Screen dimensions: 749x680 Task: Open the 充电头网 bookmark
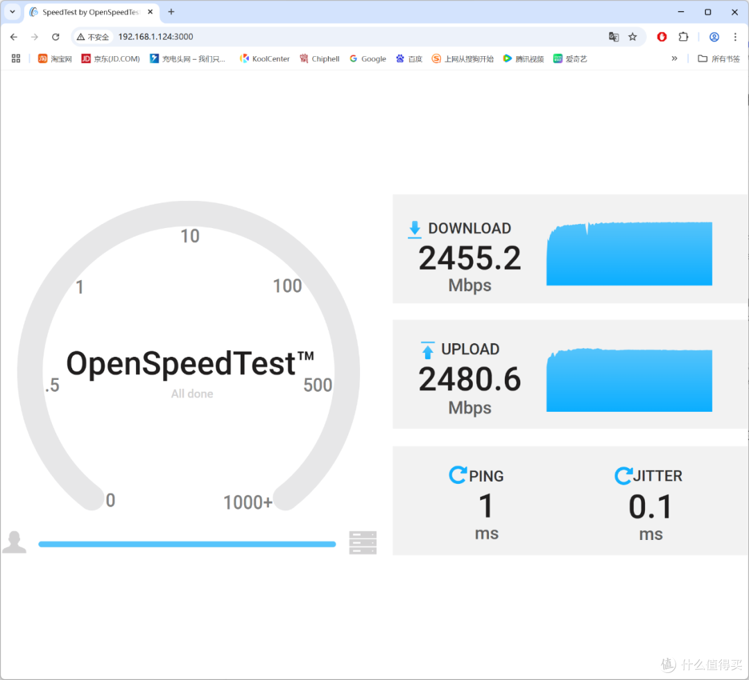[x=187, y=58]
